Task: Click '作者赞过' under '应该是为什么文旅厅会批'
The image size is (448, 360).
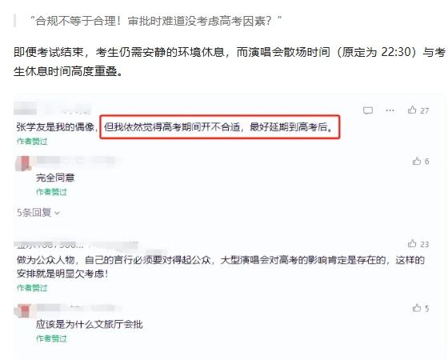Action: pos(51,338)
